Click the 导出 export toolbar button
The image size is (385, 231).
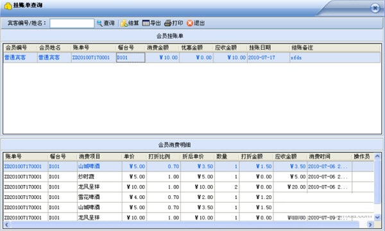tap(151, 23)
